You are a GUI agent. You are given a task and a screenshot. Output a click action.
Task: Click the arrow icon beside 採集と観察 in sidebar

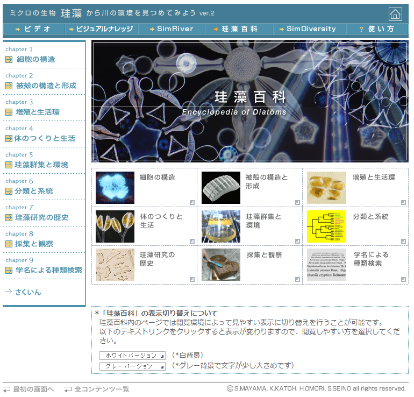pyautogui.click(x=9, y=244)
